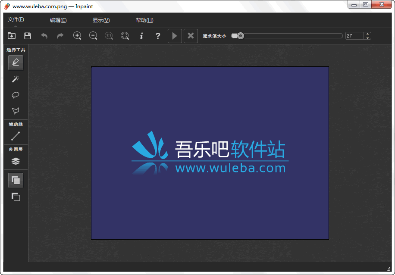Click the wuleba logo image on the canvas
Image resolution: width=395 pixels, height=275 pixels.
point(210,153)
